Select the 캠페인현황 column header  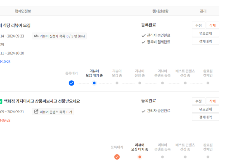(x=161, y=11)
